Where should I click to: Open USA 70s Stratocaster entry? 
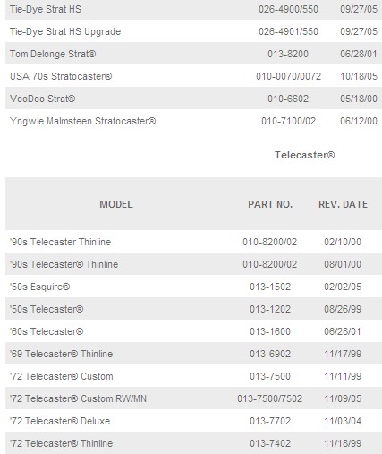[x=61, y=76]
